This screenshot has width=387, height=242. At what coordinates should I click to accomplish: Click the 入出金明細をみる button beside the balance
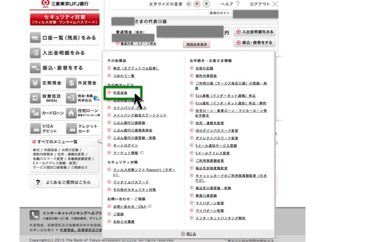point(254,32)
